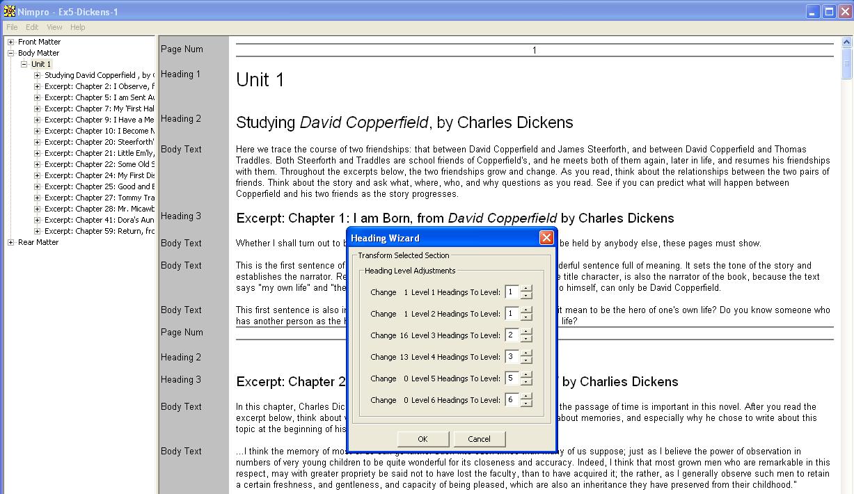Select Excerpt: Chapter 28 tree item
The width and height of the screenshot is (854, 494).
[100, 209]
